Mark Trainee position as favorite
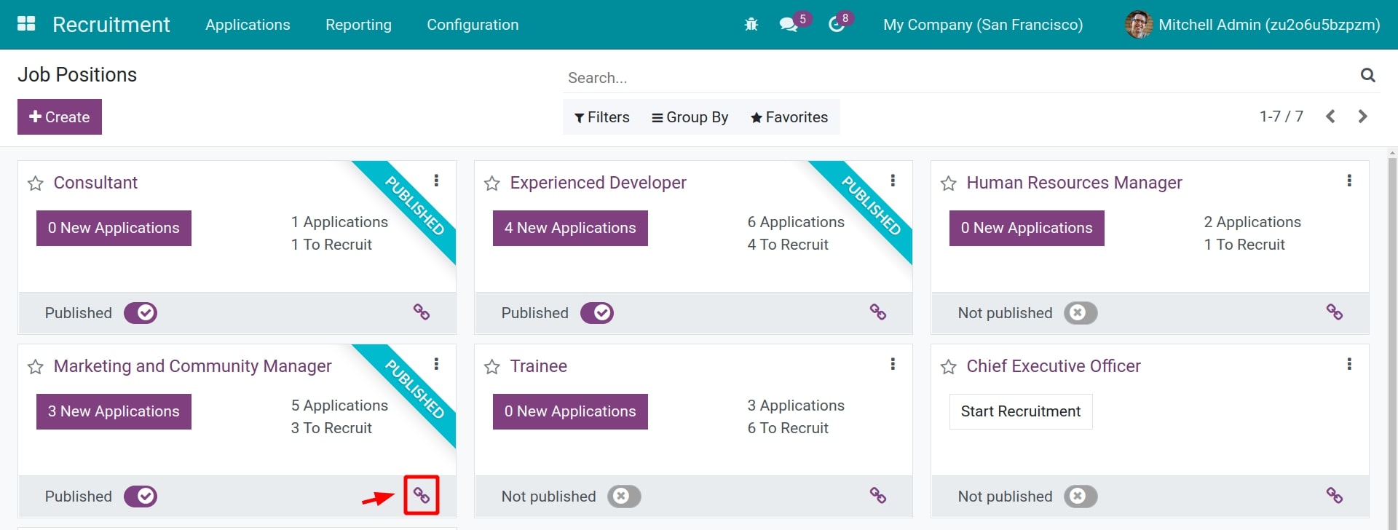 pos(491,367)
